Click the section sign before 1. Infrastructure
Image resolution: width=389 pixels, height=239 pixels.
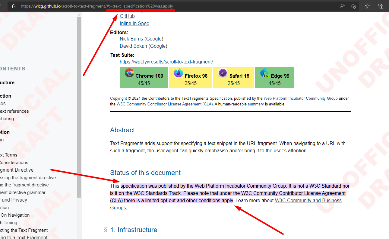tap(106, 230)
